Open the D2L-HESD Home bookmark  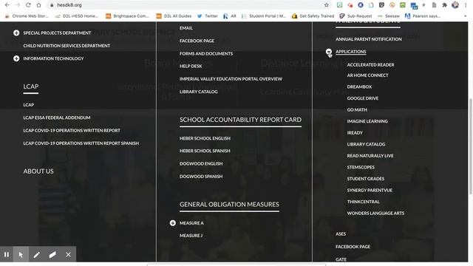coord(77,16)
